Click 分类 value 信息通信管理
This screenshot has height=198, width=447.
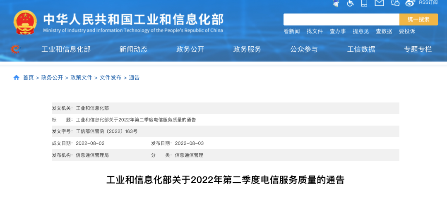(189, 155)
